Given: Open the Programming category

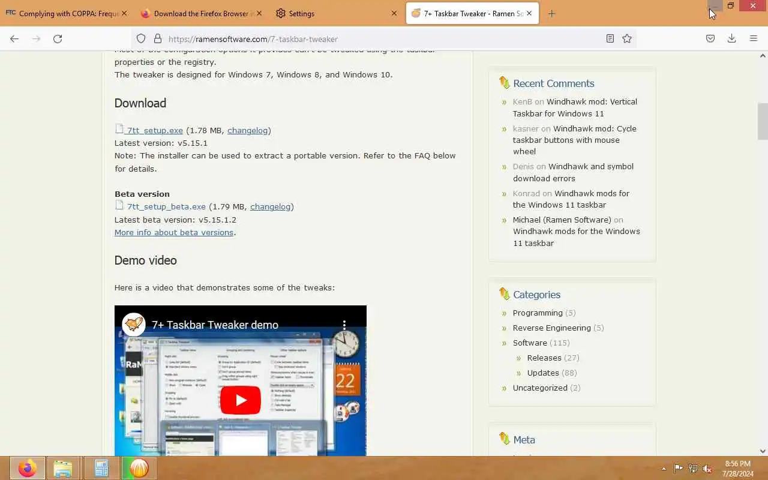Looking at the screenshot, I should pyautogui.click(x=538, y=313).
